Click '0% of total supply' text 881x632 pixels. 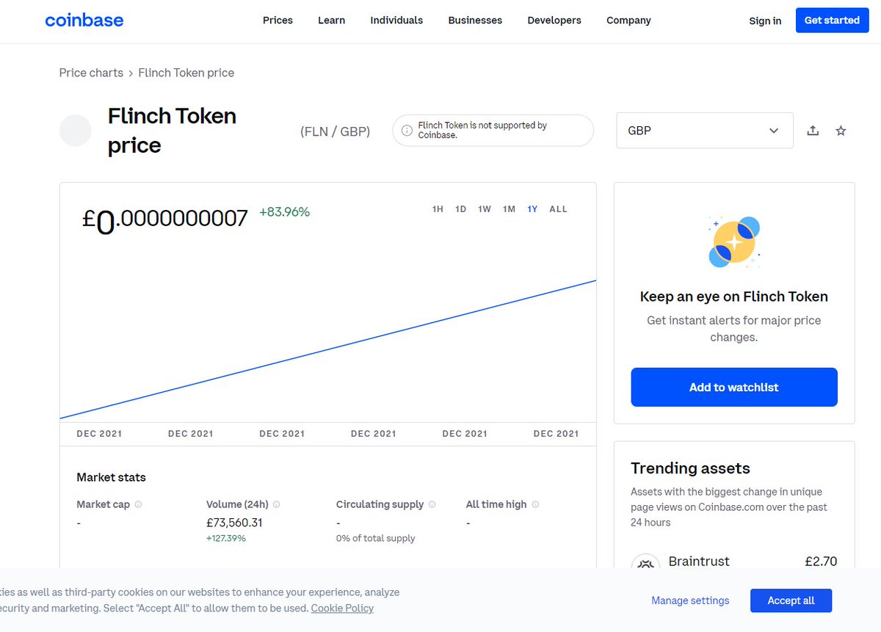pyautogui.click(x=375, y=538)
